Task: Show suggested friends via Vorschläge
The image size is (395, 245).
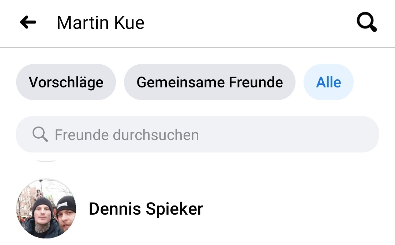Action: (x=66, y=82)
